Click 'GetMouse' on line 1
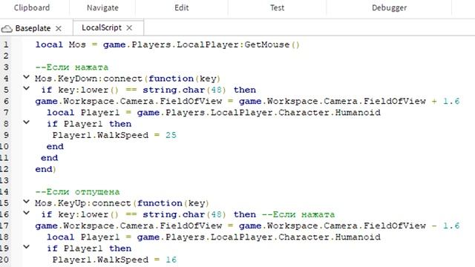The height and width of the screenshot is (267, 475). [267, 44]
